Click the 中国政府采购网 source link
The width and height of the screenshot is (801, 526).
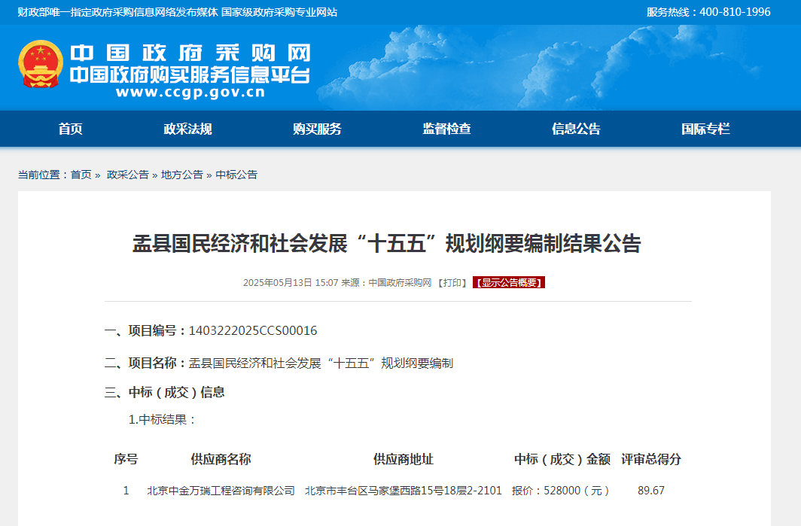tap(399, 283)
